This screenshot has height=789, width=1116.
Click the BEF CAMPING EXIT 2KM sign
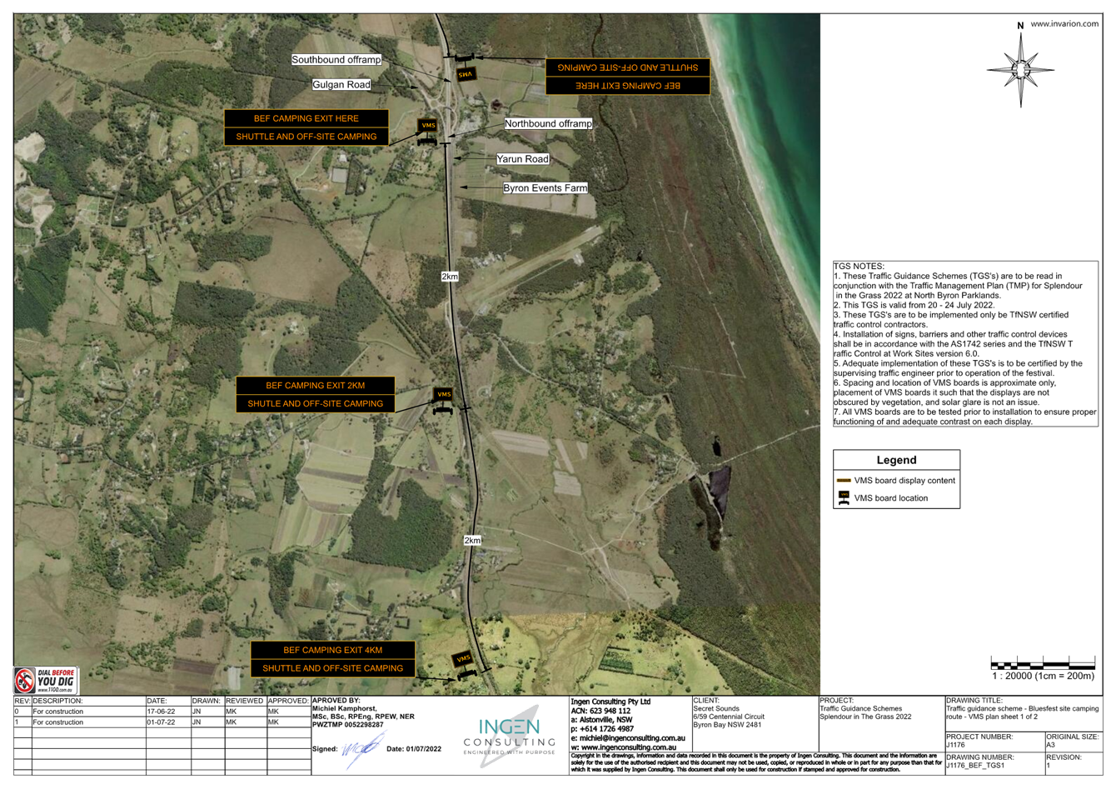pos(316,386)
